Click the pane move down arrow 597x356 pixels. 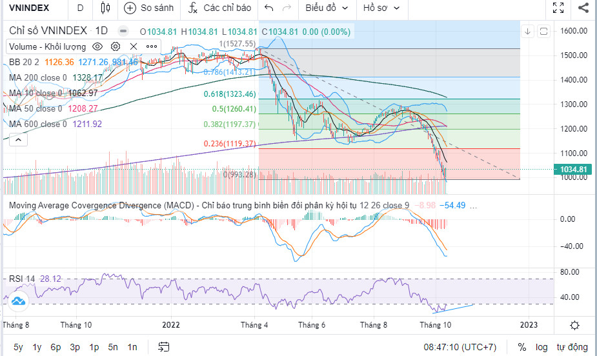528,31
